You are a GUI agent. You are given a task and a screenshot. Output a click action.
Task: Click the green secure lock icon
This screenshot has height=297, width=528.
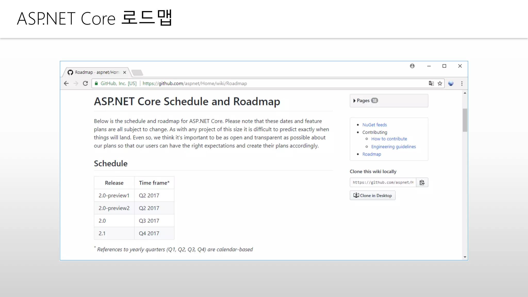96,83
